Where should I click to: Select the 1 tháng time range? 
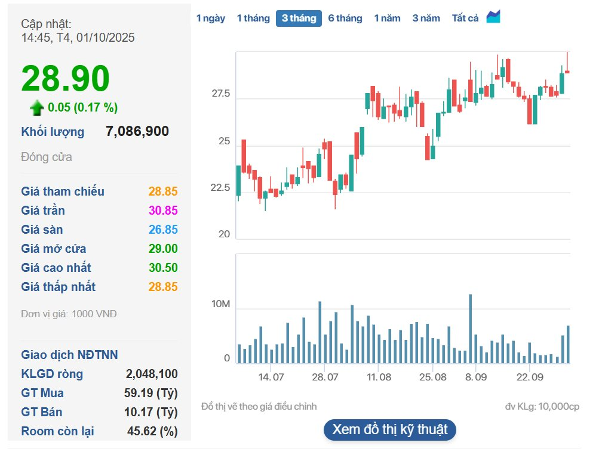point(253,18)
